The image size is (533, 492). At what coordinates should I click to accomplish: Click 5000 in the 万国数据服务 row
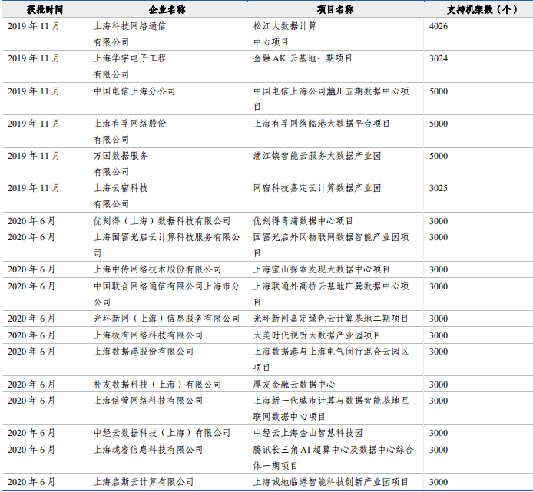pyautogui.click(x=439, y=156)
